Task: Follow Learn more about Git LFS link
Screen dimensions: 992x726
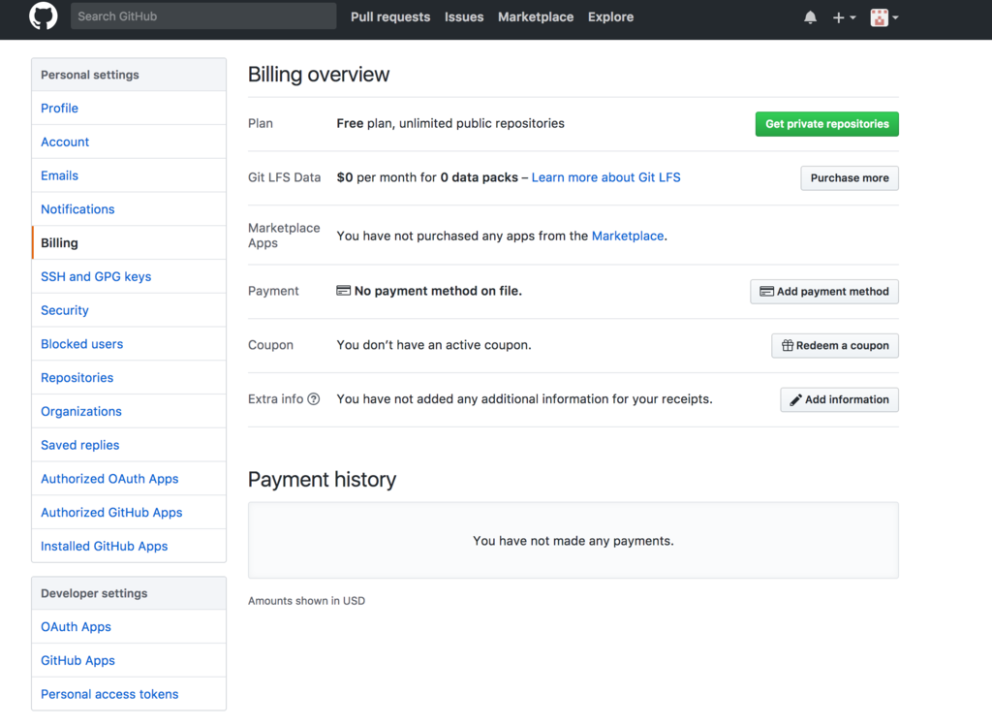Action: [x=606, y=177]
